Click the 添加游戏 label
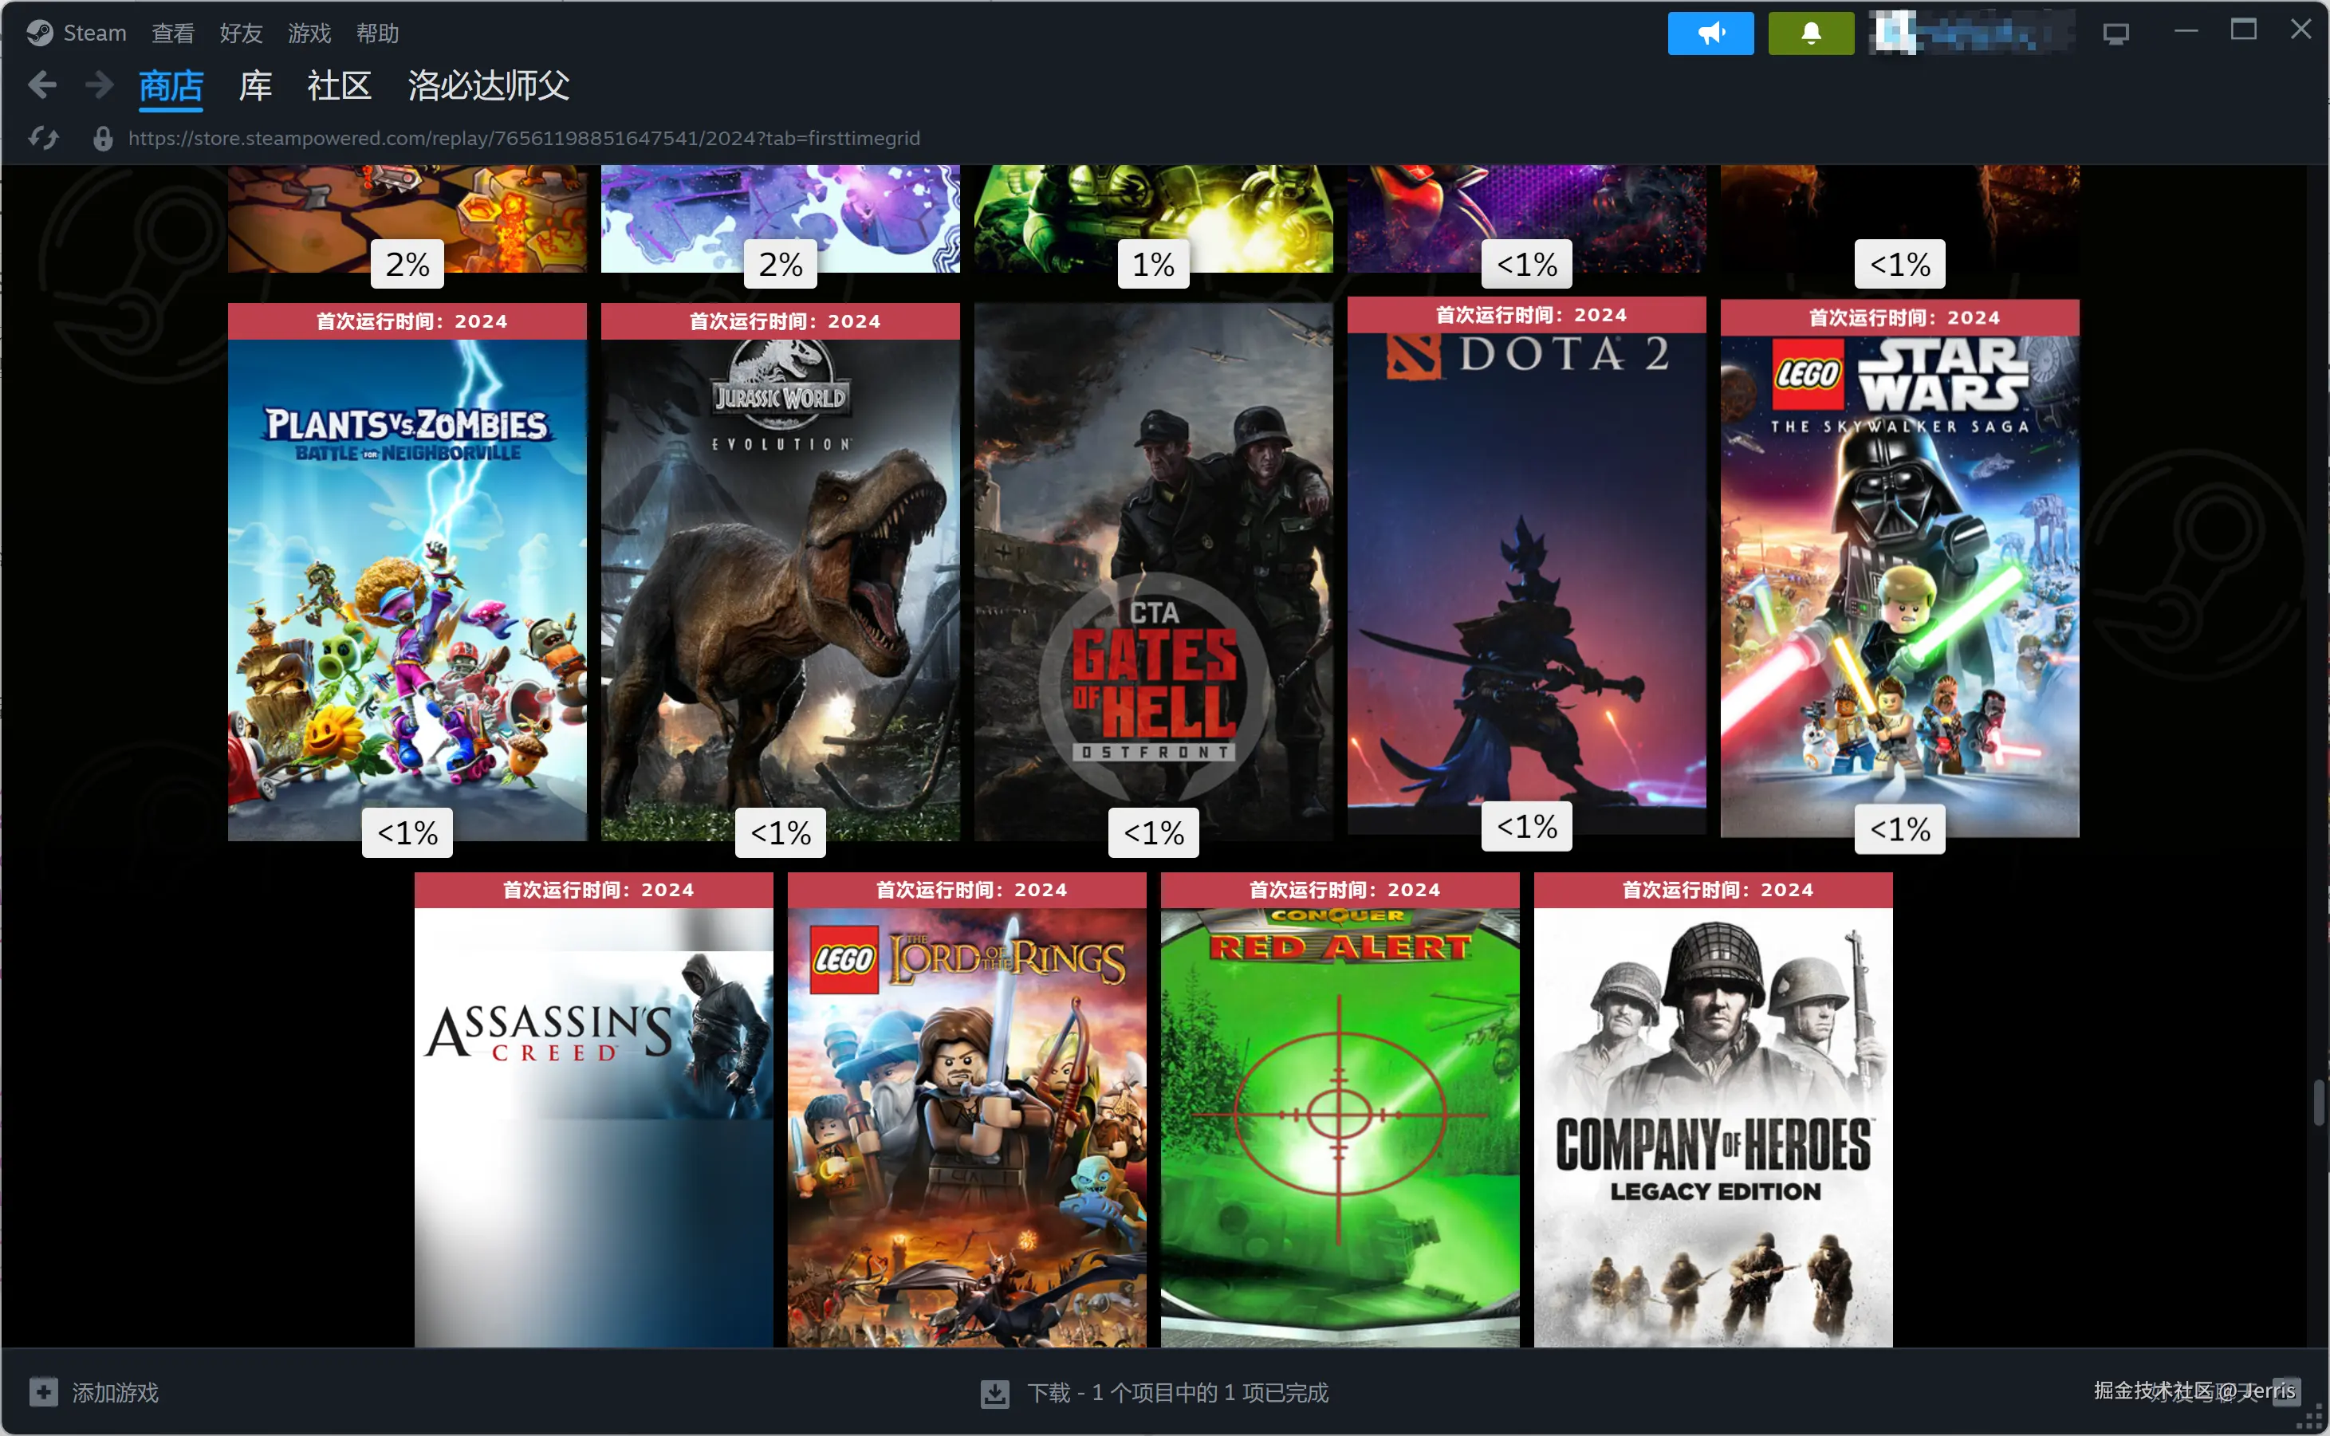This screenshot has width=2330, height=1436. point(115,1392)
